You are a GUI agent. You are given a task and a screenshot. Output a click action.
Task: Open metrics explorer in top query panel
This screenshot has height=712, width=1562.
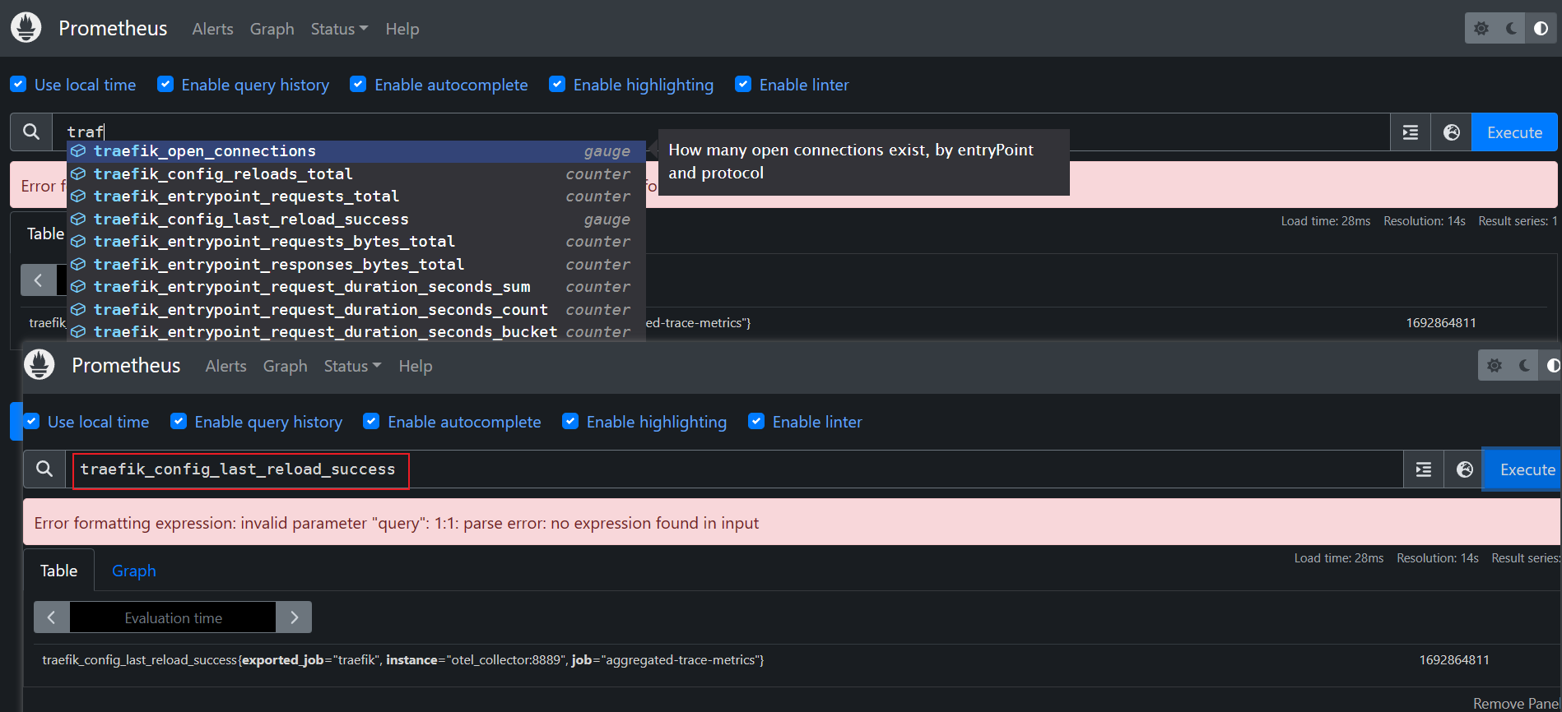(x=1452, y=132)
